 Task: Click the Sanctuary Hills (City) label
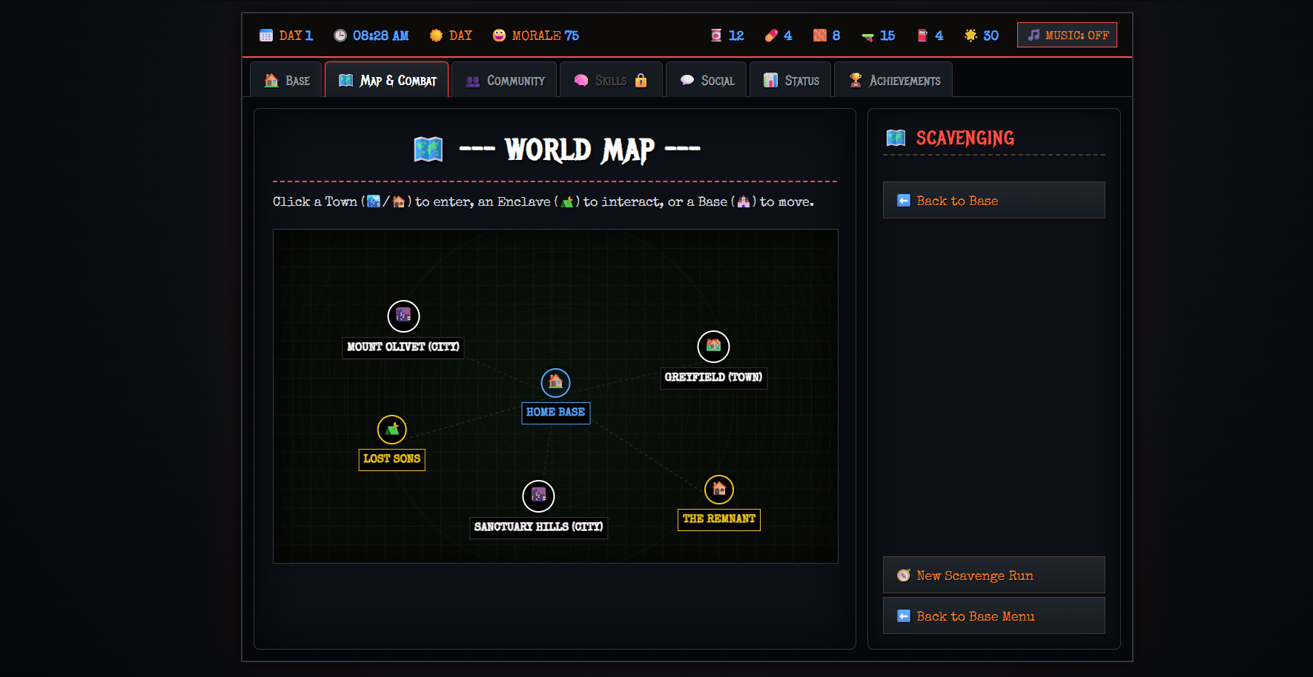pos(538,527)
